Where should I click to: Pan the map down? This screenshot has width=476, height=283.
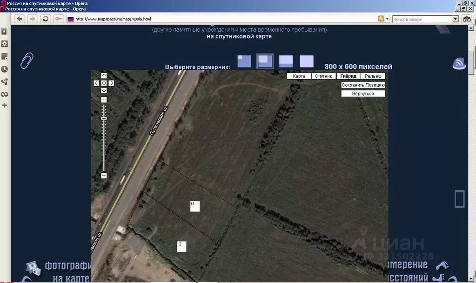pyautogui.click(x=104, y=90)
